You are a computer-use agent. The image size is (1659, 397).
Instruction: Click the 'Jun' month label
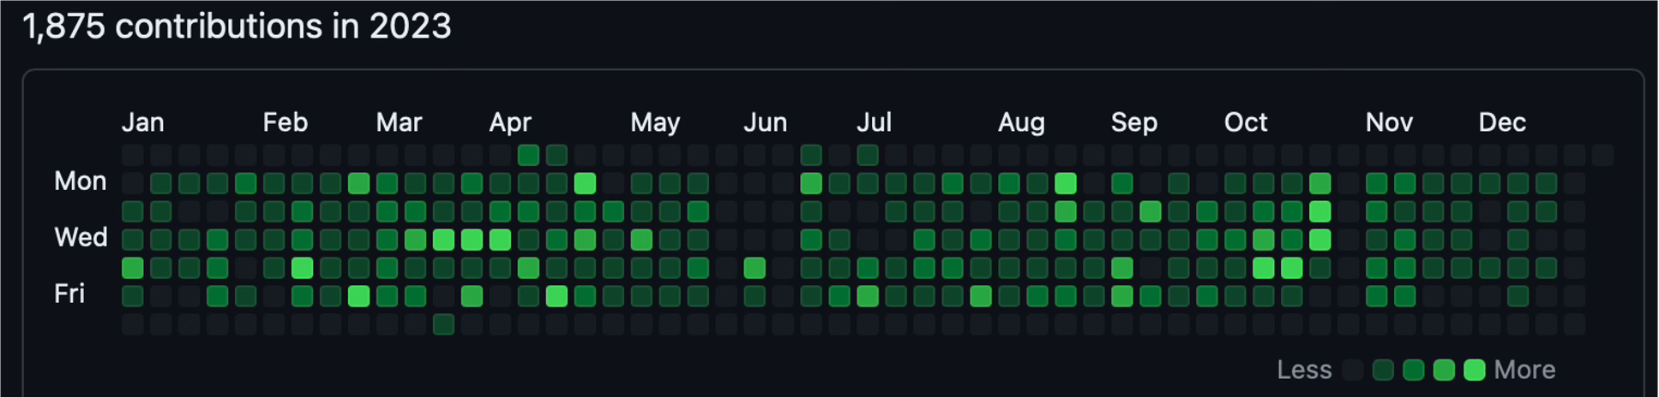(765, 122)
